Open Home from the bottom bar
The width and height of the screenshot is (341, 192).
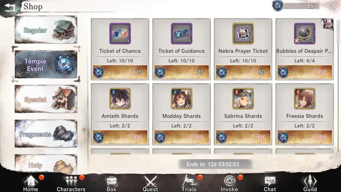tap(30, 183)
